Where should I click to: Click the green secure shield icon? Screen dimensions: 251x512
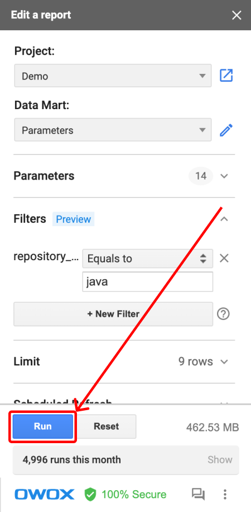[90, 494]
